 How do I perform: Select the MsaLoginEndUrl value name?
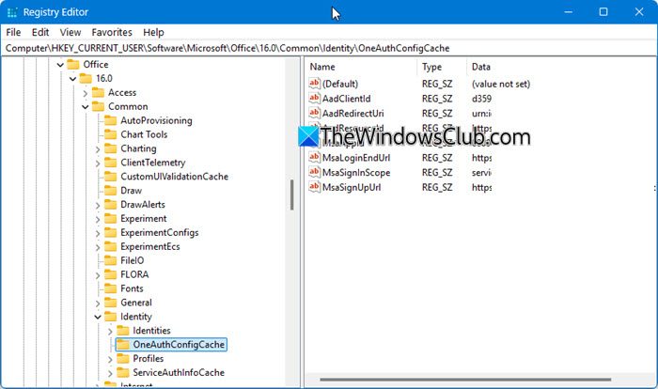point(356,158)
